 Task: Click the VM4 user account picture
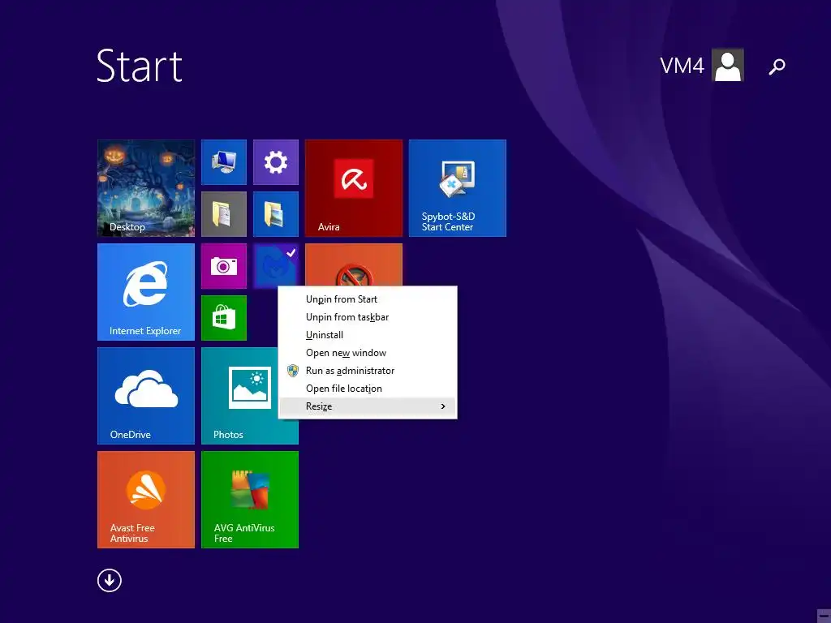tap(728, 65)
